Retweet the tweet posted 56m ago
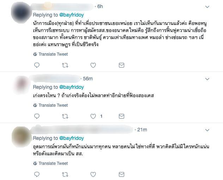The image size is (223, 180). (65, 116)
